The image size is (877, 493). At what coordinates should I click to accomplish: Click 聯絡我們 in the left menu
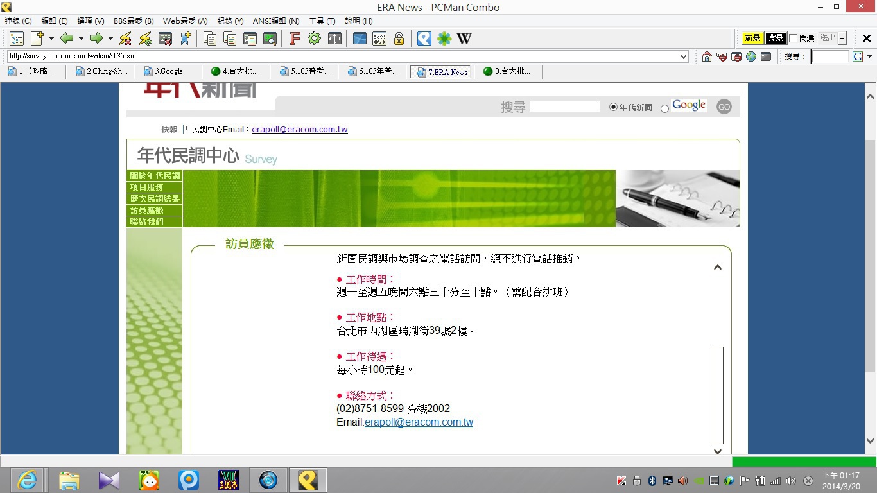coord(155,221)
